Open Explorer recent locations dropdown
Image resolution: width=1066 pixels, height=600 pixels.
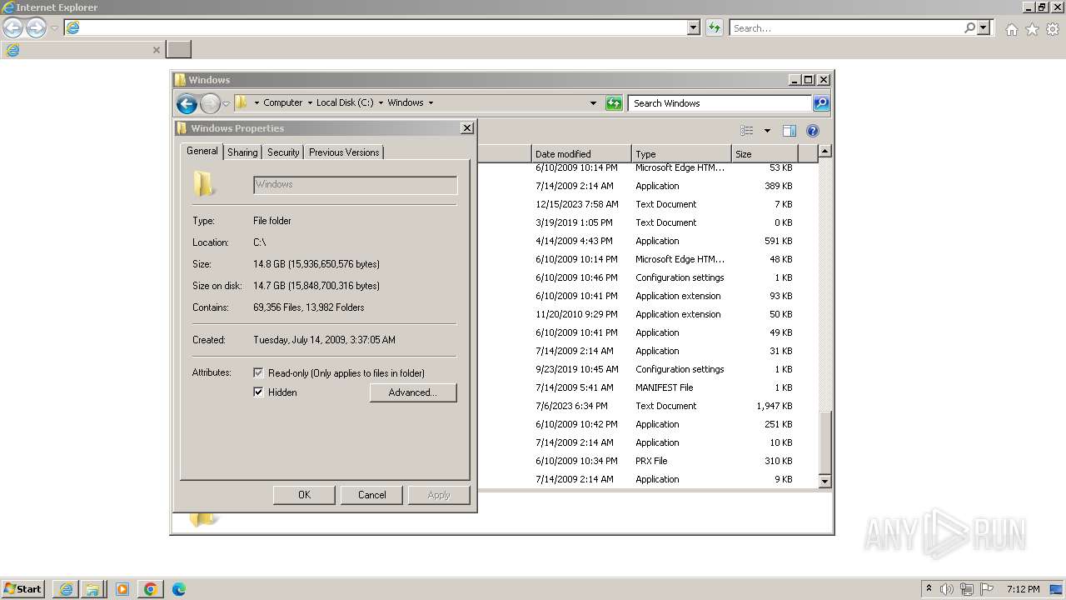[x=226, y=103]
